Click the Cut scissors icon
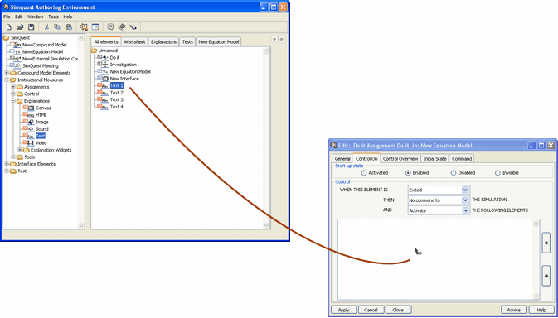558x318 pixels. [46, 27]
